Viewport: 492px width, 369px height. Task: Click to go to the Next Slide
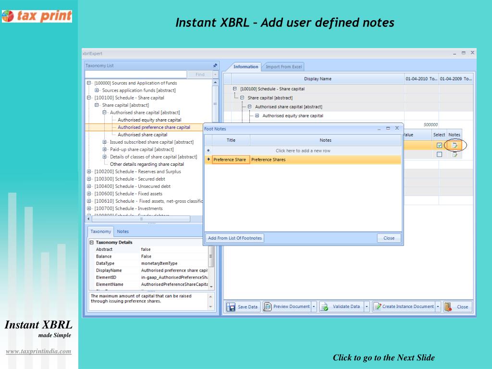tap(383, 357)
